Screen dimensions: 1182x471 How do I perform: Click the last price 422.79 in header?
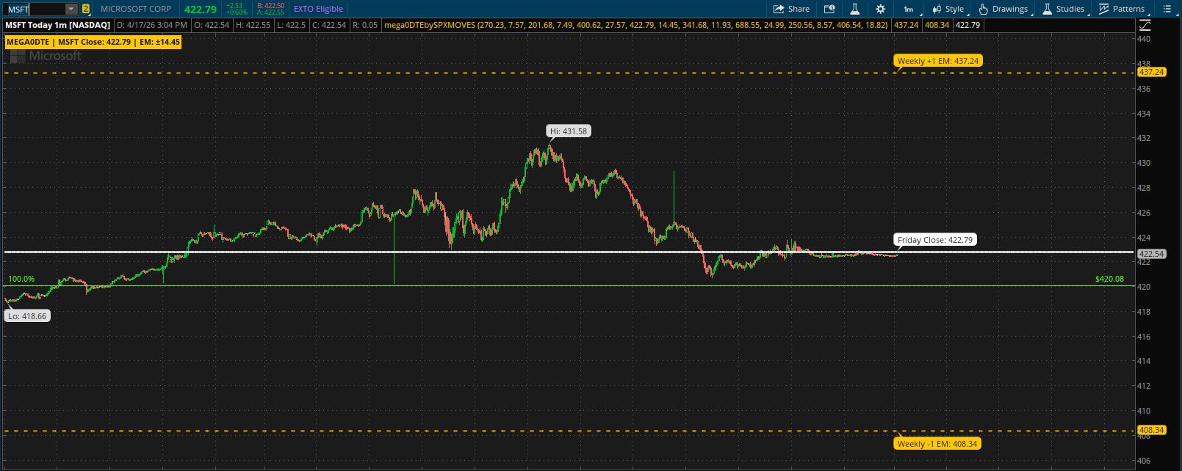[201, 9]
